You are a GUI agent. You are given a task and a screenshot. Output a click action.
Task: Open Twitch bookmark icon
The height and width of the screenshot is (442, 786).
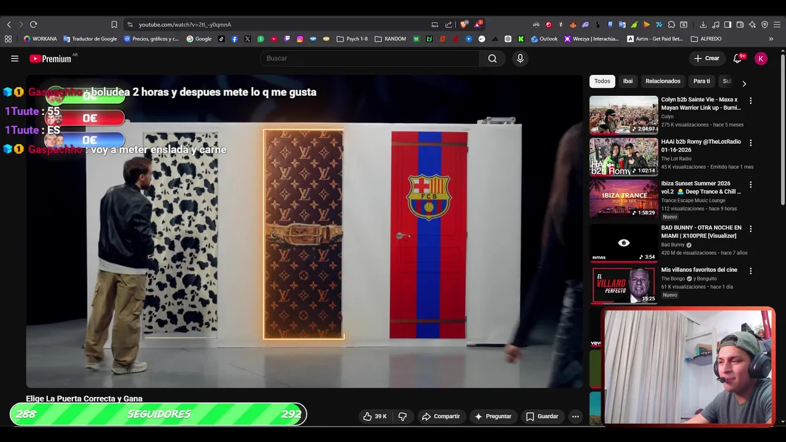click(287, 39)
